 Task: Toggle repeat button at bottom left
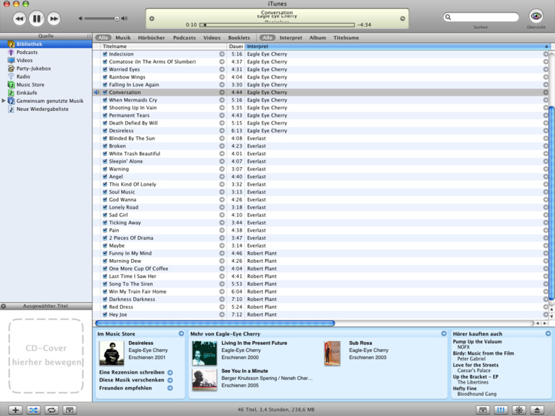pyautogui.click(x=51, y=410)
